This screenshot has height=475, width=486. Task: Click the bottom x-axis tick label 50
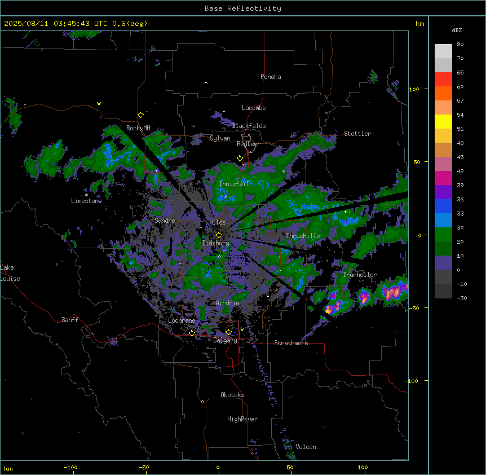pos(290,467)
